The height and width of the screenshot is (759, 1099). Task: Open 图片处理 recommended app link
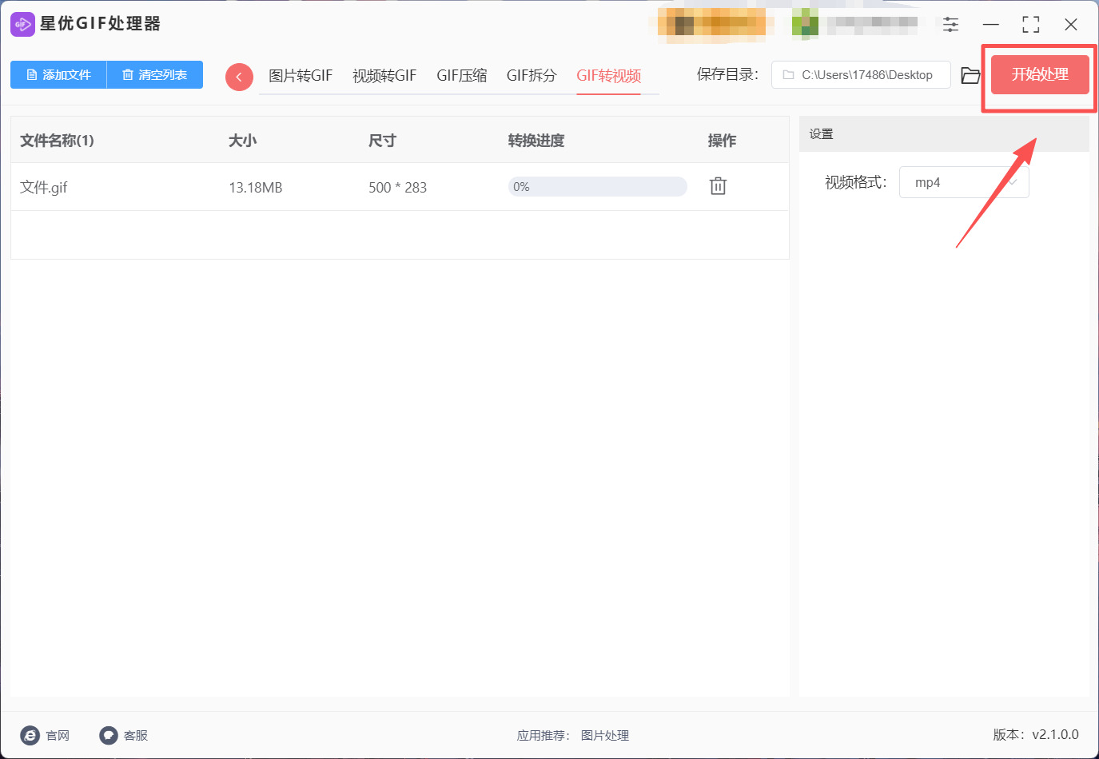(605, 735)
